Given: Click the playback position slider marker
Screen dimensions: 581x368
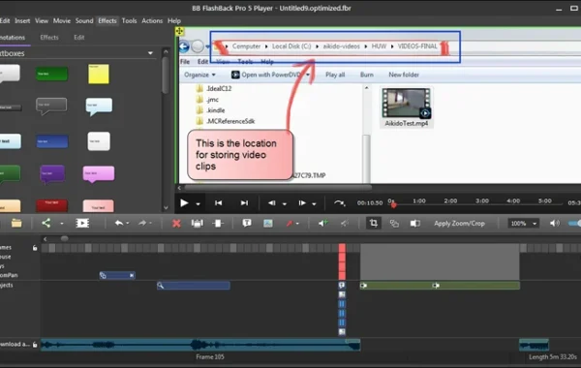Looking at the screenshot, I should point(393,204).
